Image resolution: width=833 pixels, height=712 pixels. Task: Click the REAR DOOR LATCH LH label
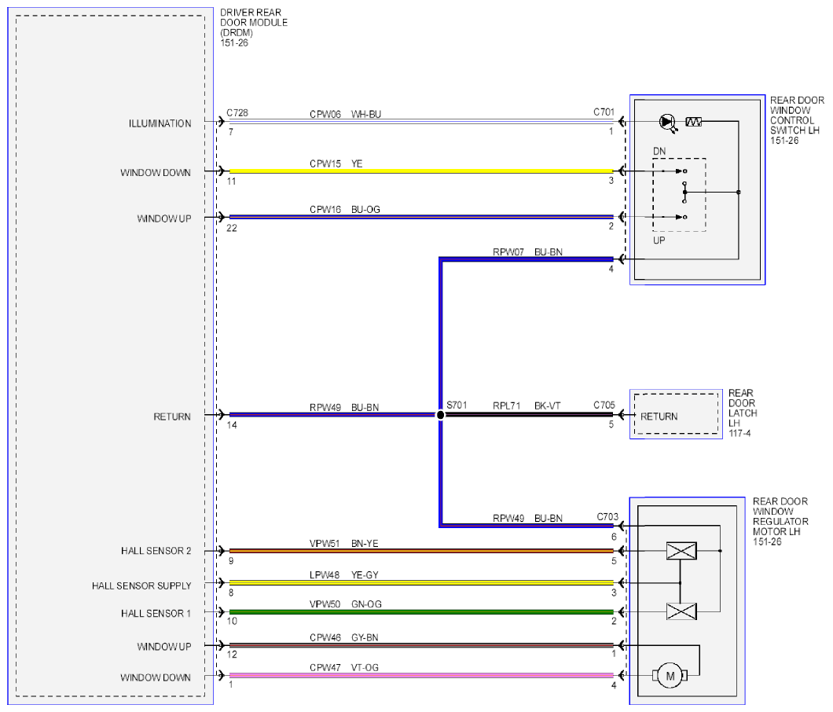(742, 413)
